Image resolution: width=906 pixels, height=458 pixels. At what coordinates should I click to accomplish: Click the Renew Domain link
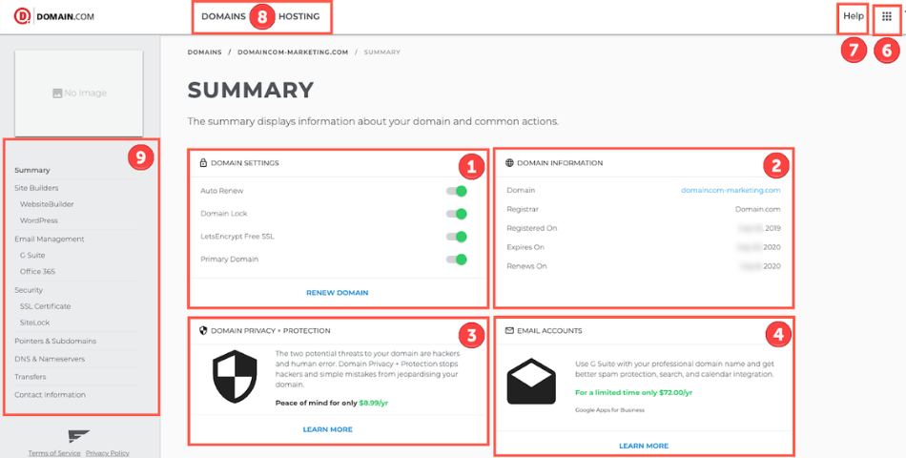click(x=337, y=293)
